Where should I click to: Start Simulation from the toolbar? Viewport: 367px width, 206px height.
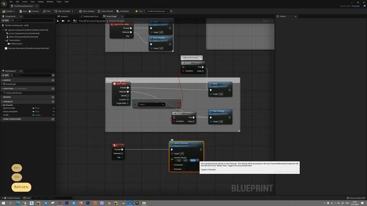tap(123, 11)
